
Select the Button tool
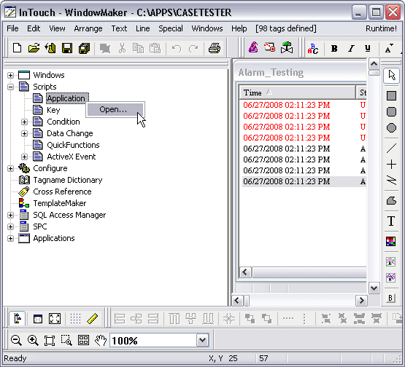[x=390, y=299]
